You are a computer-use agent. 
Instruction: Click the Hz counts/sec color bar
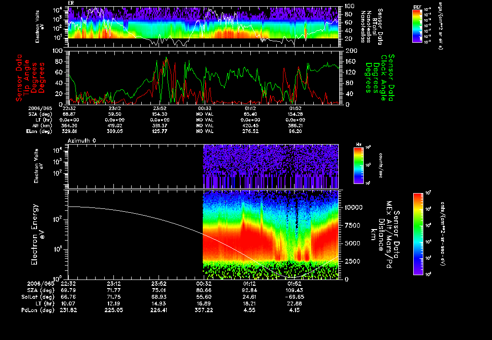point(358,166)
